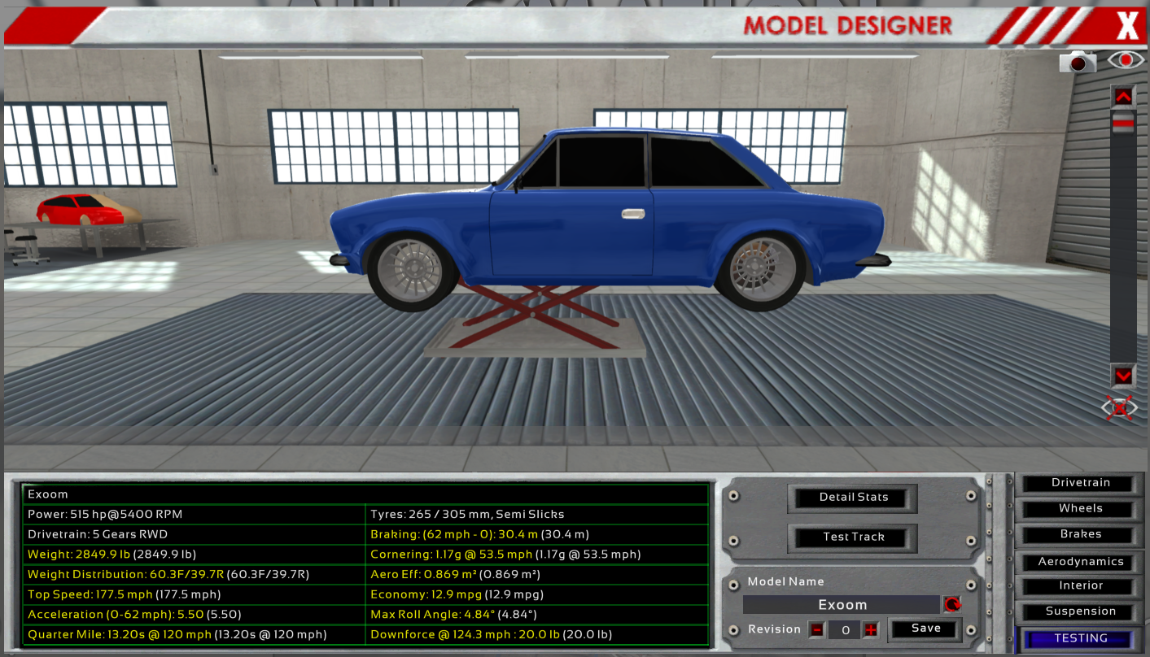Click the Top Speed: 177.5 mph stat
Image resolution: width=1150 pixels, height=657 pixels.
[x=195, y=594]
